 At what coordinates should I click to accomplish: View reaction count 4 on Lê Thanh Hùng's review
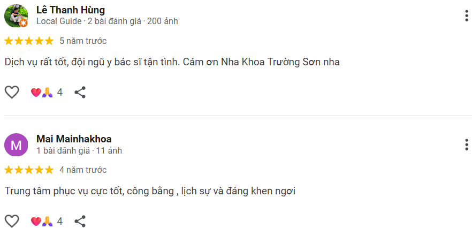[x=60, y=92]
